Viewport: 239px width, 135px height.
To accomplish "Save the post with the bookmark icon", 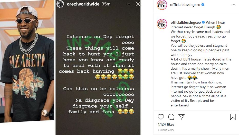I will coord(233,117).
